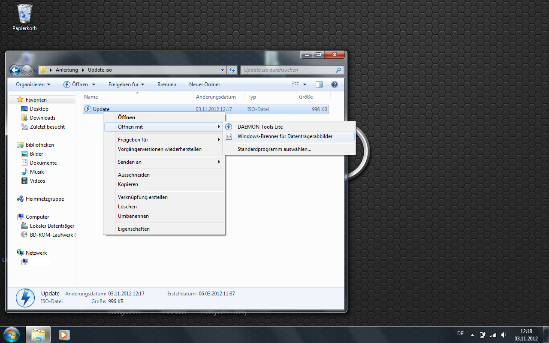
Task: Open the blue help question mark icon
Action: click(335, 84)
